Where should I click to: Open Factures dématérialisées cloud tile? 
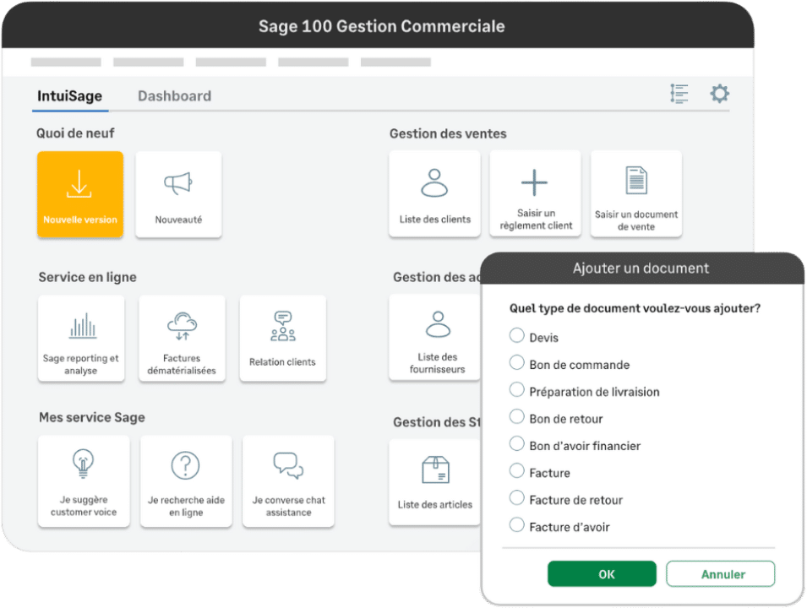point(183,339)
